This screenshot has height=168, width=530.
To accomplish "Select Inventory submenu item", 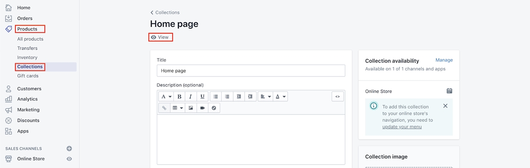I will (x=27, y=57).
